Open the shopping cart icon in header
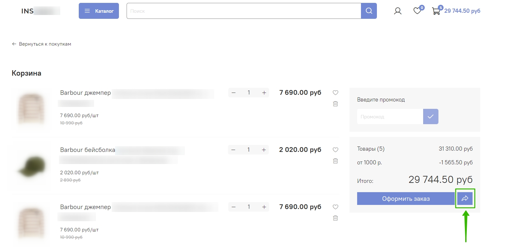The image size is (507, 248). 436,11
